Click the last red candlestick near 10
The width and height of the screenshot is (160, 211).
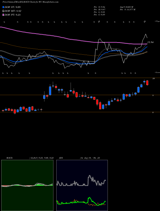tap(147, 83)
